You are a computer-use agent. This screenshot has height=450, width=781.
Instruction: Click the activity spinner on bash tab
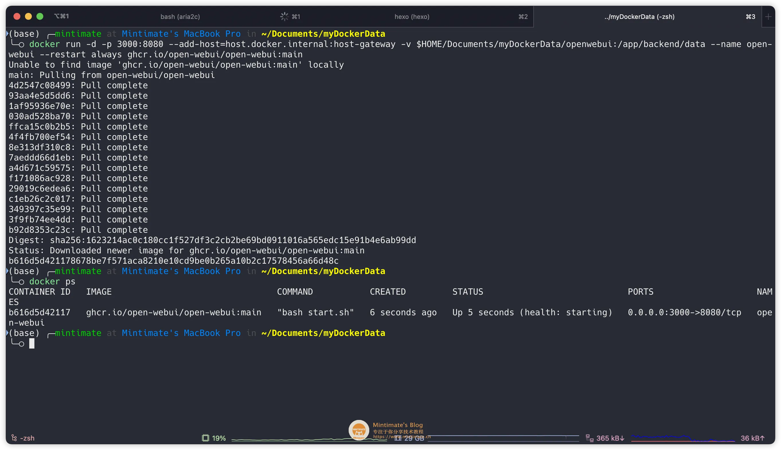[284, 16]
